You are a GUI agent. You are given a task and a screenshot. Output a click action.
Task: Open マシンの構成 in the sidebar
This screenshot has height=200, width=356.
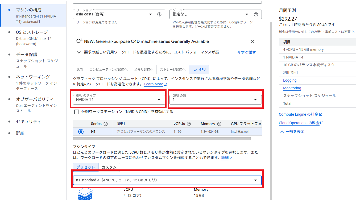(33, 15)
